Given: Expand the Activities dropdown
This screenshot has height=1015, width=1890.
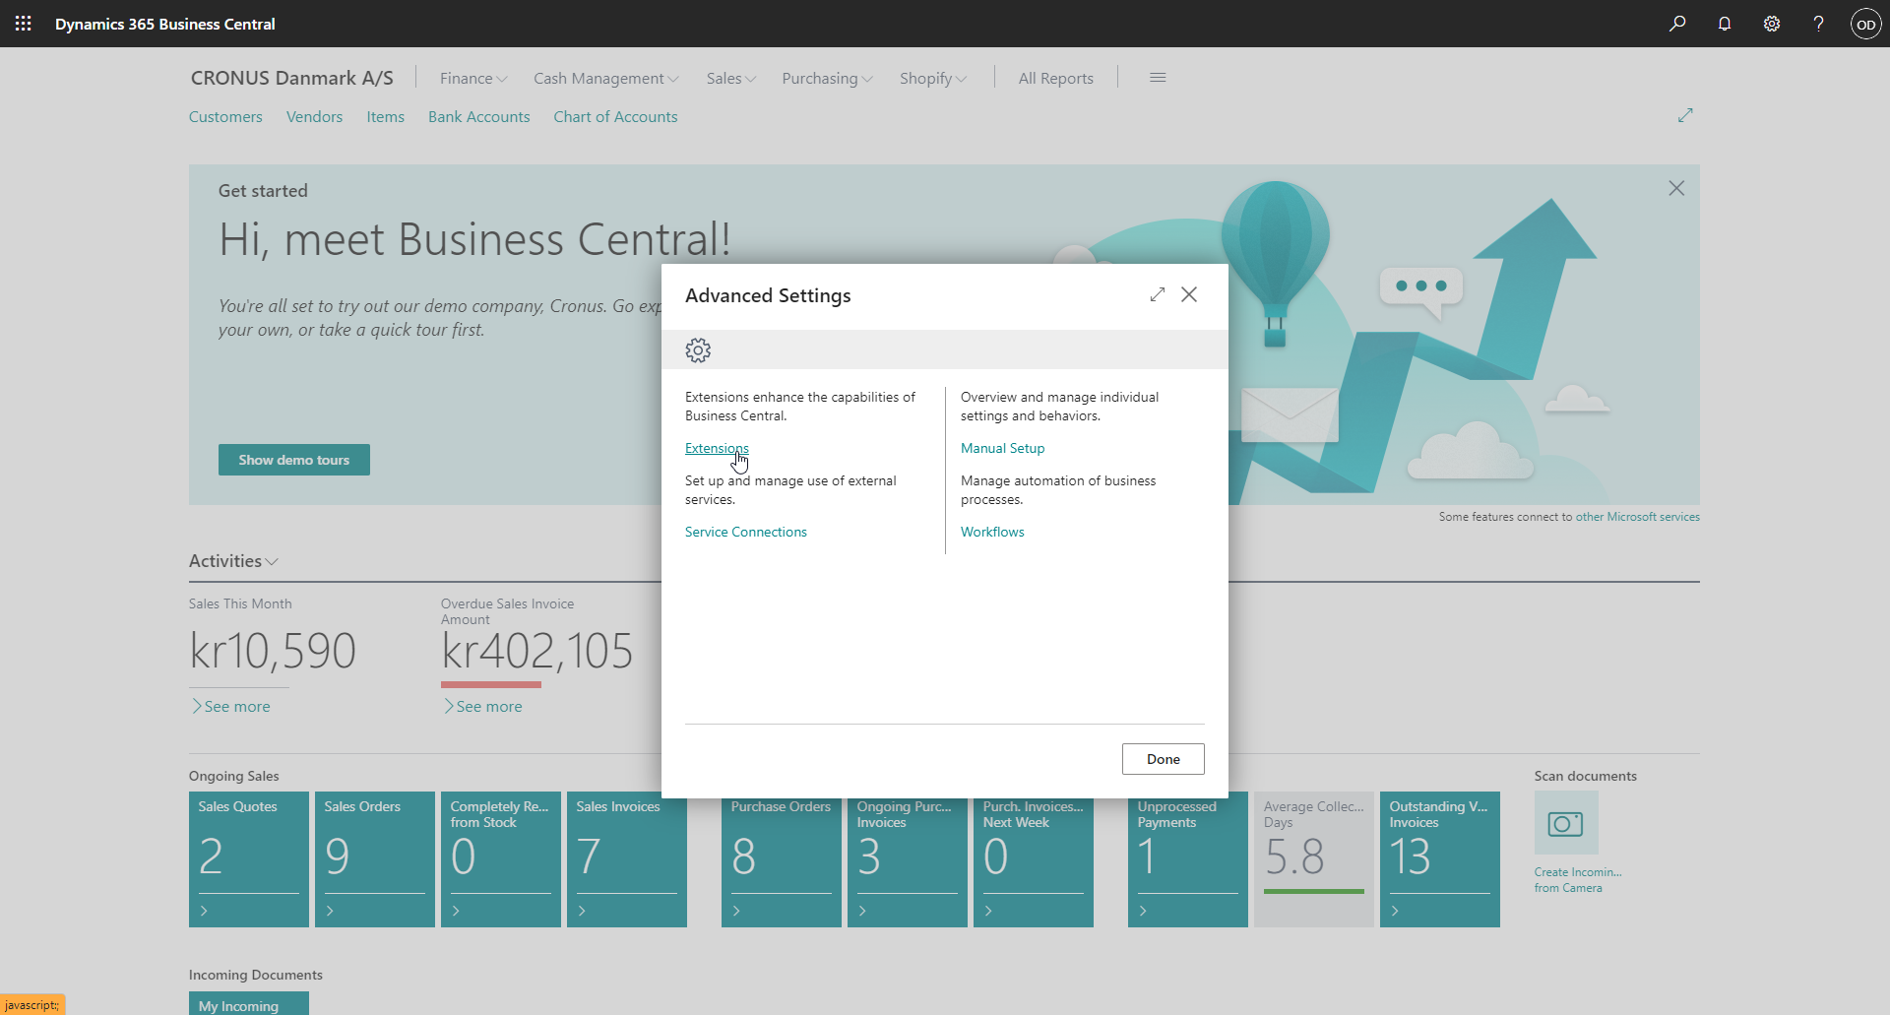Looking at the screenshot, I should tap(233, 561).
